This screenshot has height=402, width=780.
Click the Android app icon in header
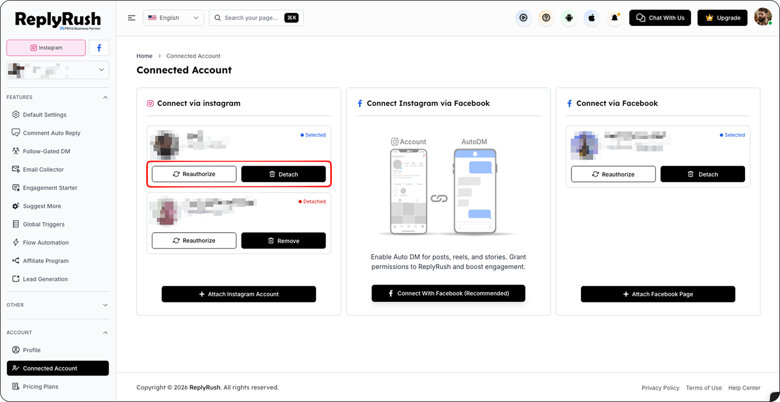point(569,18)
